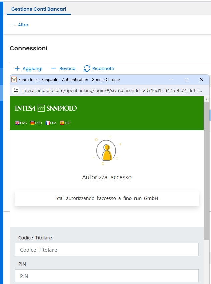211x284 pixels.
Task: Switch the language to Spanish (ESP flag)
Action: pos(65,123)
